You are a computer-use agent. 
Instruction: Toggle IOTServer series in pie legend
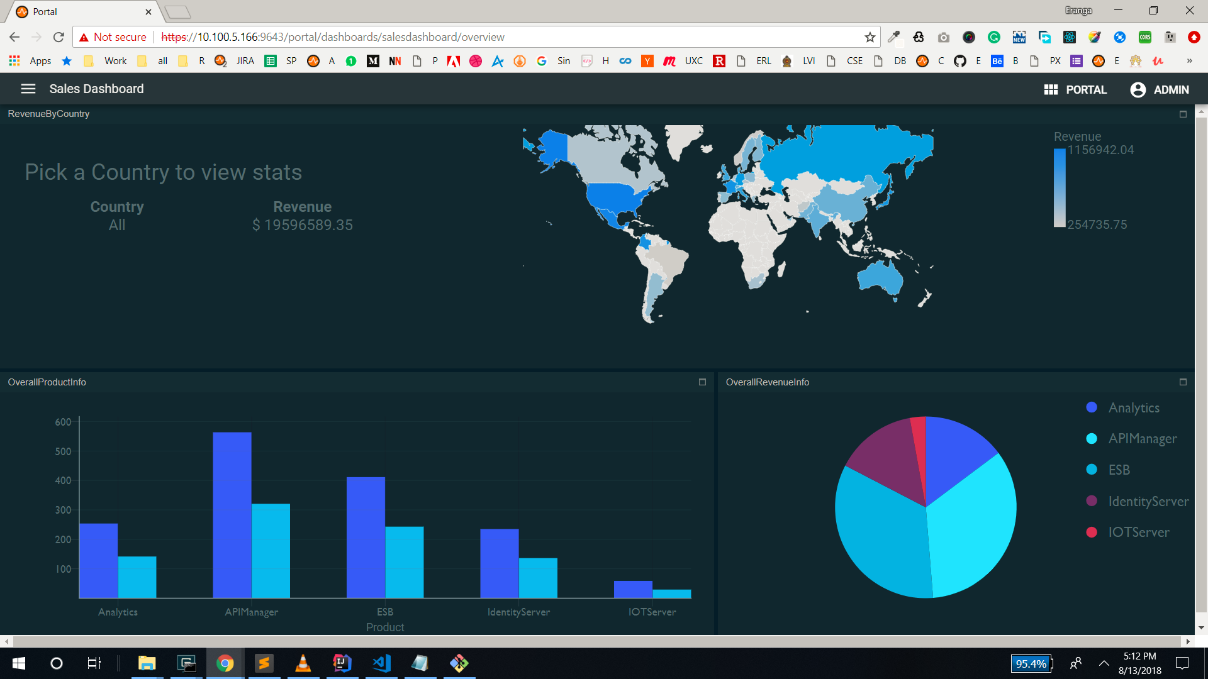point(1128,532)
